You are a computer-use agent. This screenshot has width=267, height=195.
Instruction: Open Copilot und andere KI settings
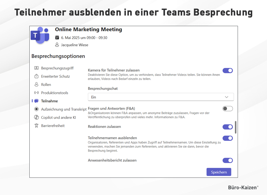(55, 117)
